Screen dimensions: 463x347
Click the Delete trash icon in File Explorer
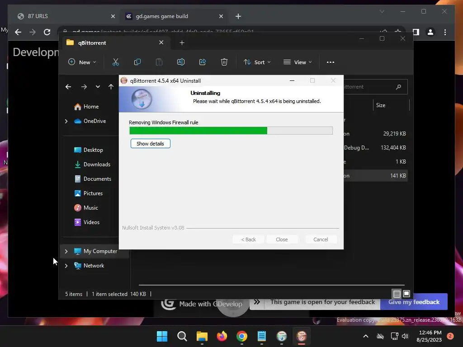[x=224, y=62]
